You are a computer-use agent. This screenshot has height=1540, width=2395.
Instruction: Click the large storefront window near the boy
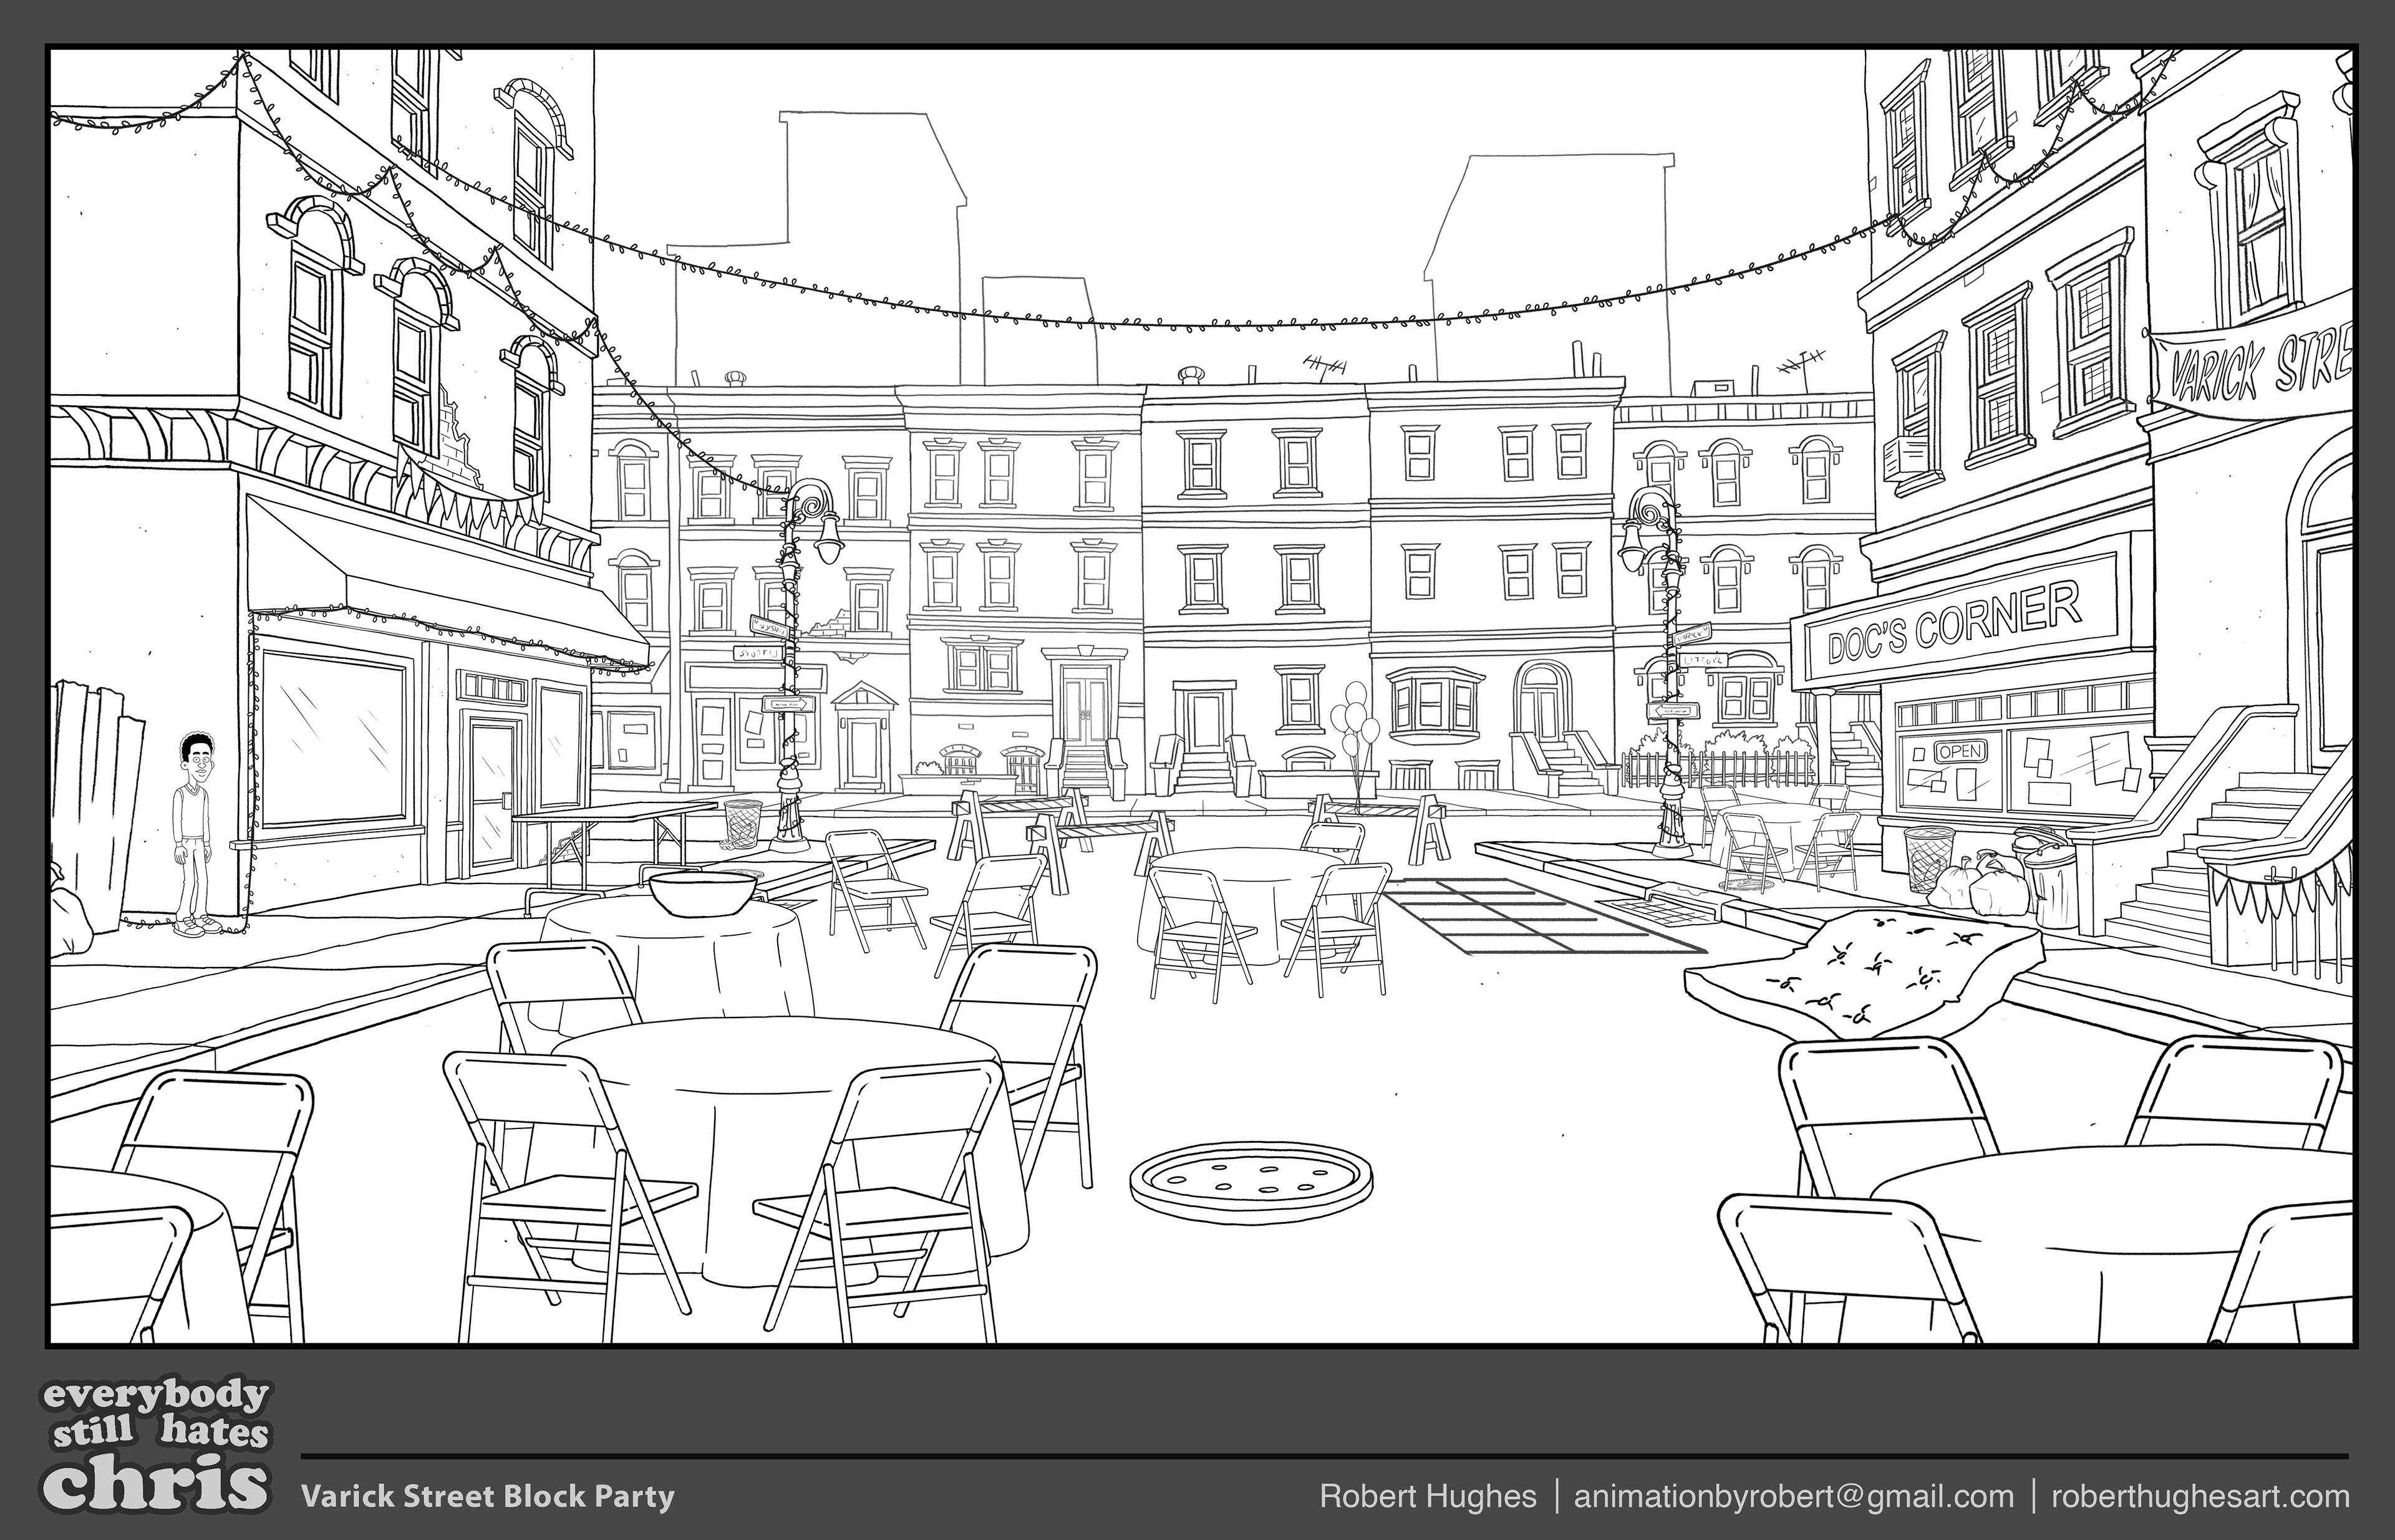[334, 738]
